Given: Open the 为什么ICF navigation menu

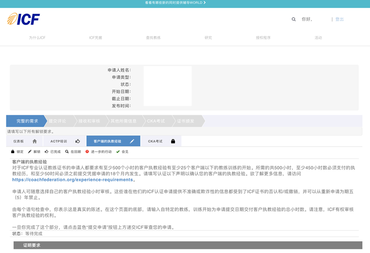Looking at the screenshot, I should tap(37, 38).
